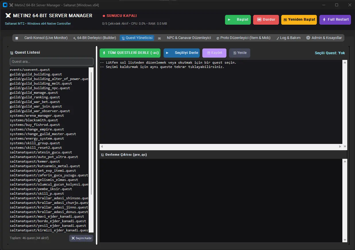Clear selection with Seçimi Kaldır button
The height and width of the screenshot is (250, 355).
click(x=81, y=238)
